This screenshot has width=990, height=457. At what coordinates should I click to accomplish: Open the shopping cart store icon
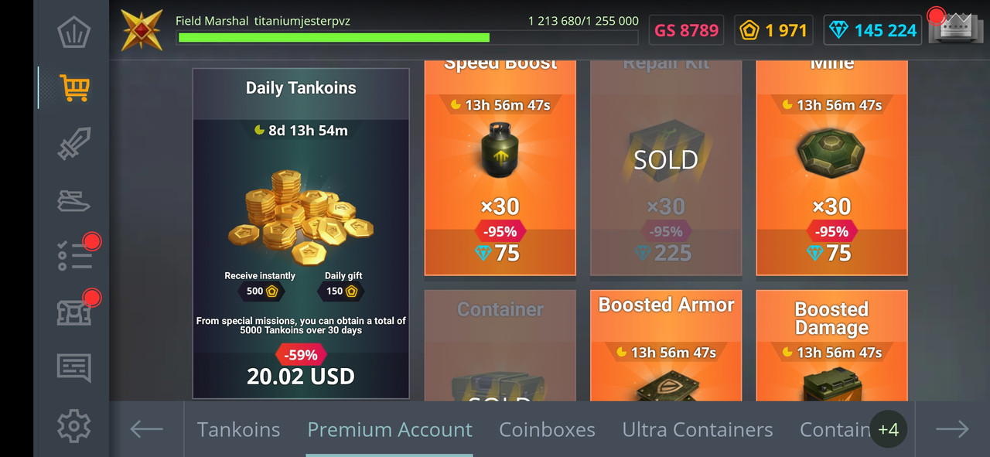click(74, 88)
